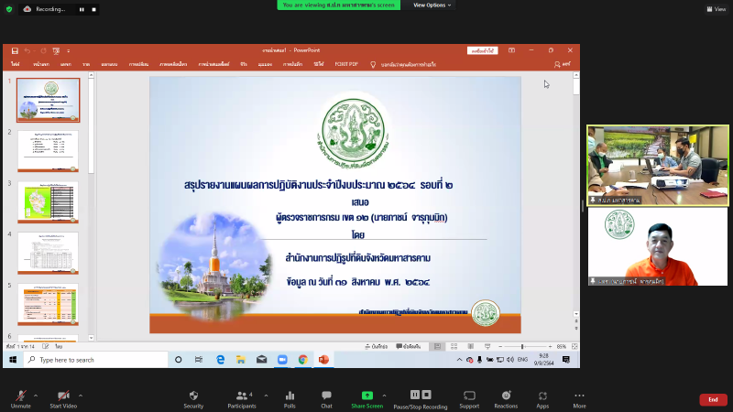Stop the recording with the top bar square
This screenshot has height=412, width=733.
click(94, 9)
